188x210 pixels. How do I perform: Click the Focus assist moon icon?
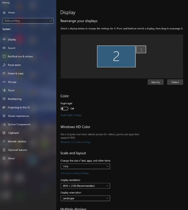tap(4, 65)
